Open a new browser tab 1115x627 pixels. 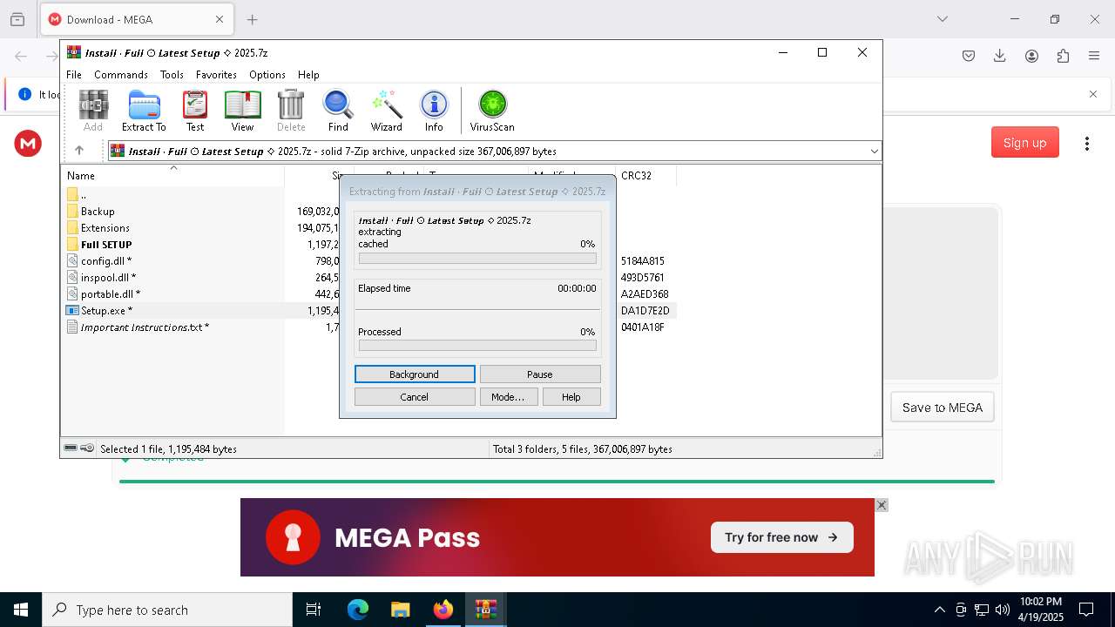[253, 19]
